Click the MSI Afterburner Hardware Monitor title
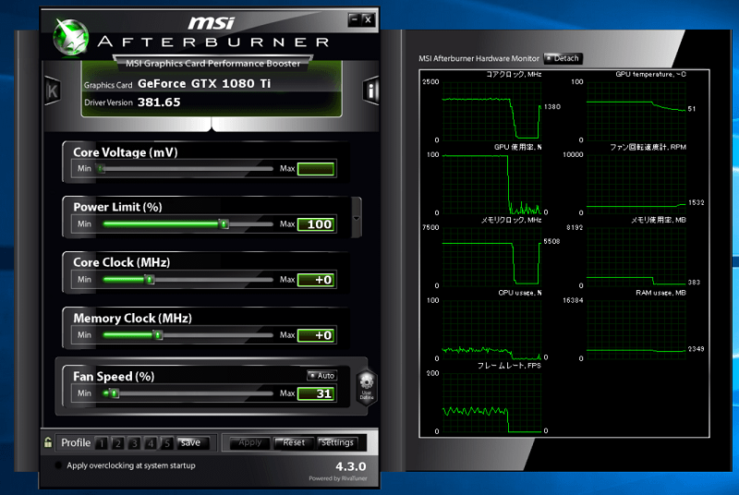The image size is (739, 495). [x=479, y=58]
